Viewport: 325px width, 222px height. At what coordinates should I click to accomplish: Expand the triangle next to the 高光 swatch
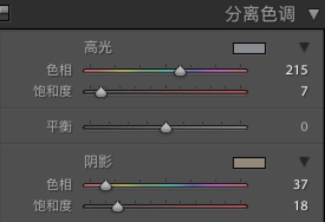304,48
